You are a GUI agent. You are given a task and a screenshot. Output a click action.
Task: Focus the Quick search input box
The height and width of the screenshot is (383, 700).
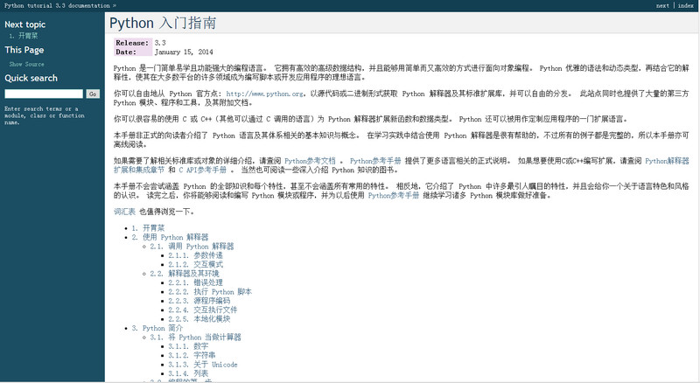point(44,94)
